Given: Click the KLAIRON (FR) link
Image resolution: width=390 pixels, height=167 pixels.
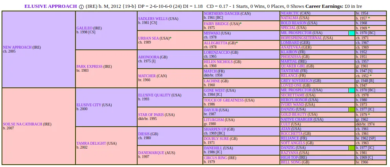Looking at the screenshot, I should coord(289,52).
